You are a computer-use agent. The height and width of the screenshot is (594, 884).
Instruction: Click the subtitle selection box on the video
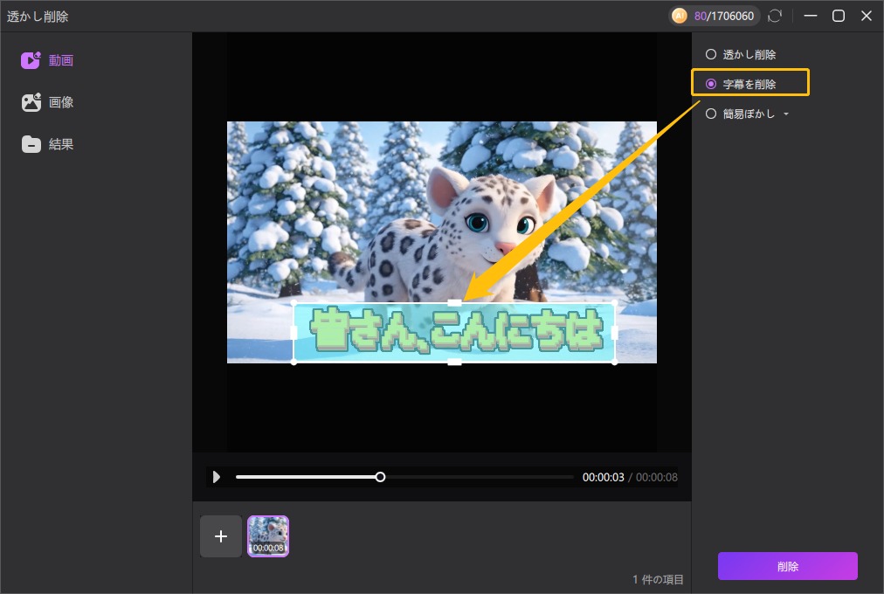coord(454,330)
